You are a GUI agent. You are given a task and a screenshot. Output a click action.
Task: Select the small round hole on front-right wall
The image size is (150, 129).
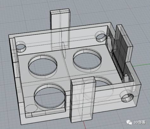pos(127,98)
